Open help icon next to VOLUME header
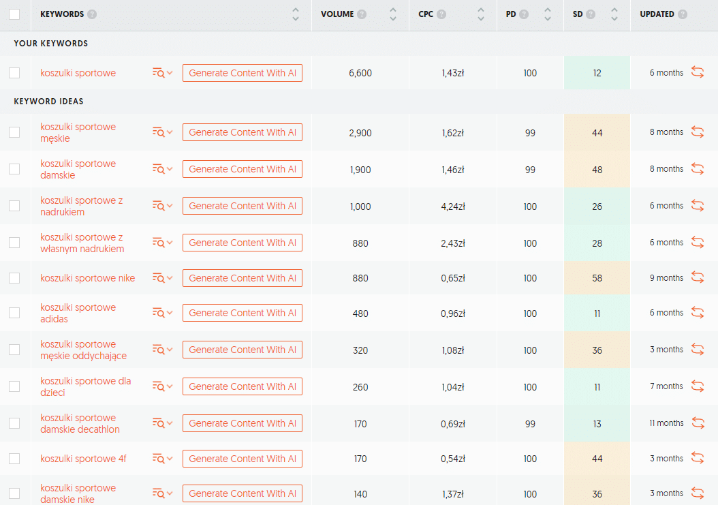718x505 pixels. [x=362, y=14]
